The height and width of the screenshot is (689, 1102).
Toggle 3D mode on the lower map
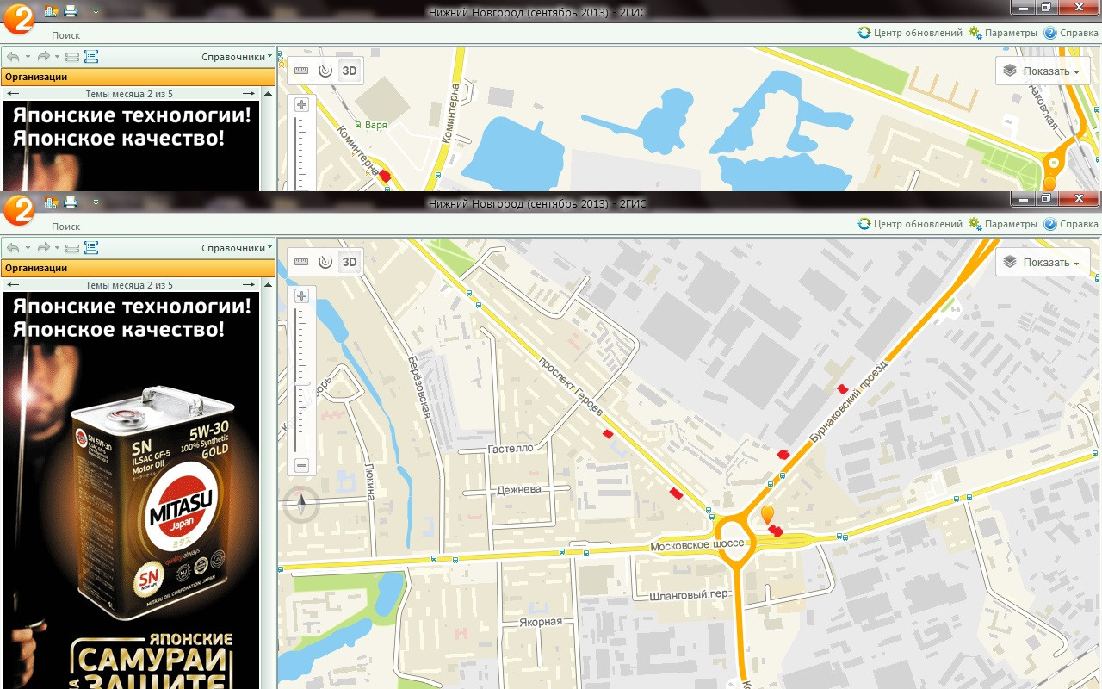[x=349, y=262]
